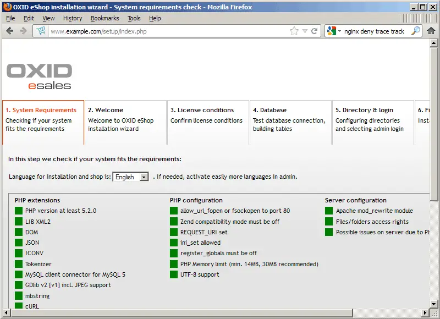
Task: Click the vertical scrollbar thumb
Action: (x=433, y=124)
